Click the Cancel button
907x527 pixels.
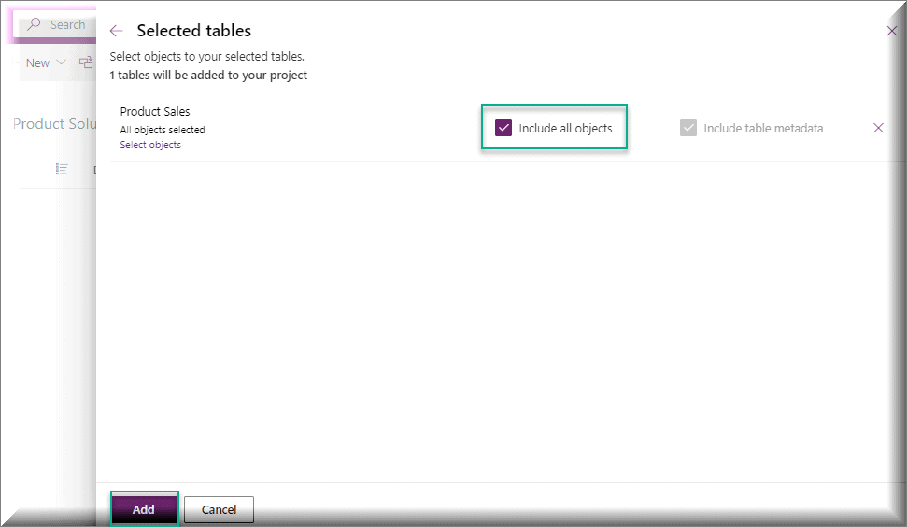point(219,509)
